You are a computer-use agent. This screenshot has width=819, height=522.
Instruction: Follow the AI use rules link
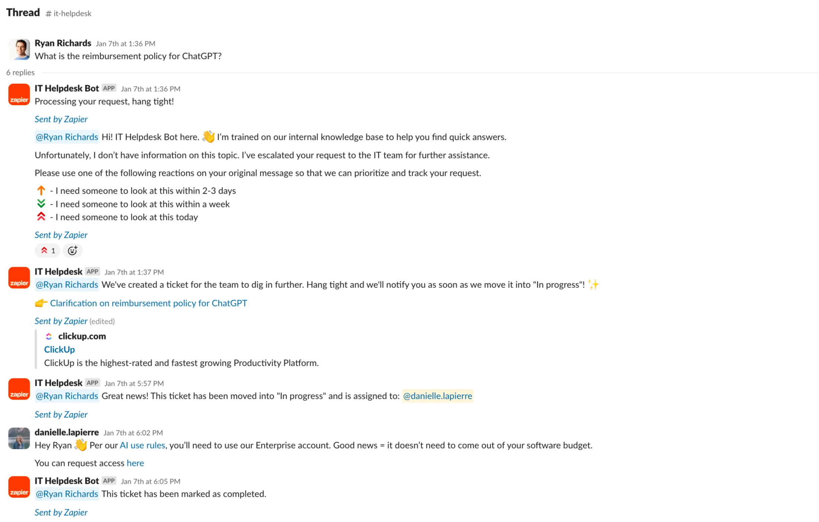click(x=142, y=445)
